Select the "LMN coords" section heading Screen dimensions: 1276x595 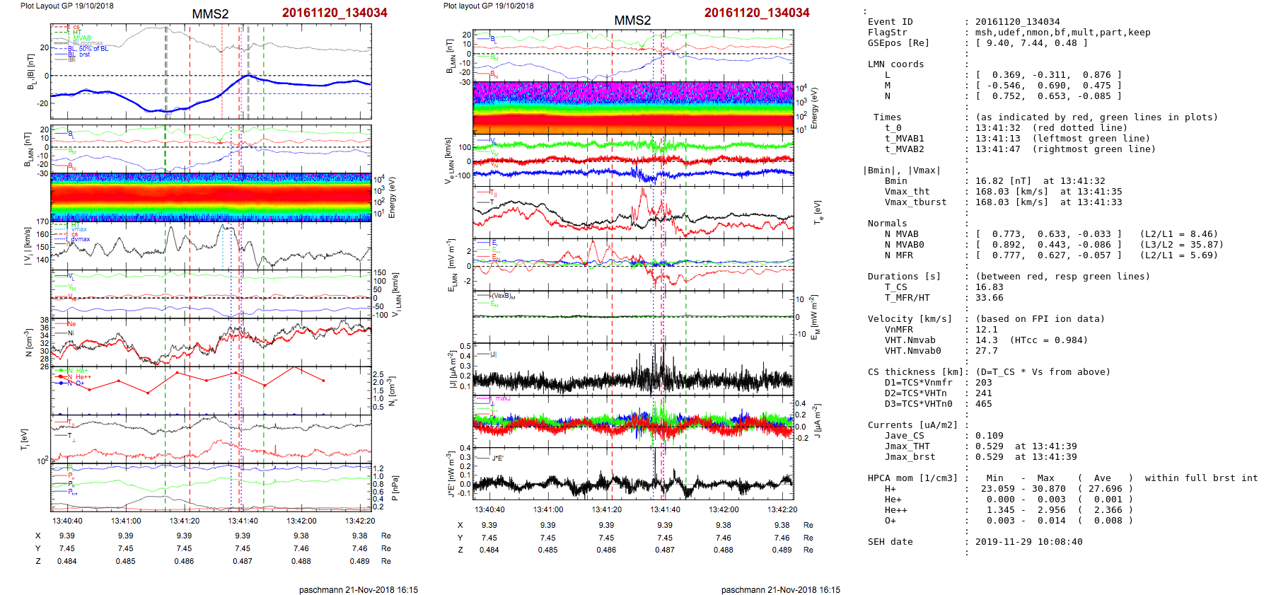tap(895, 64)
